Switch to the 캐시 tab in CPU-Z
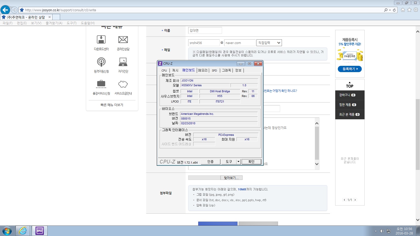 point(175,71)
